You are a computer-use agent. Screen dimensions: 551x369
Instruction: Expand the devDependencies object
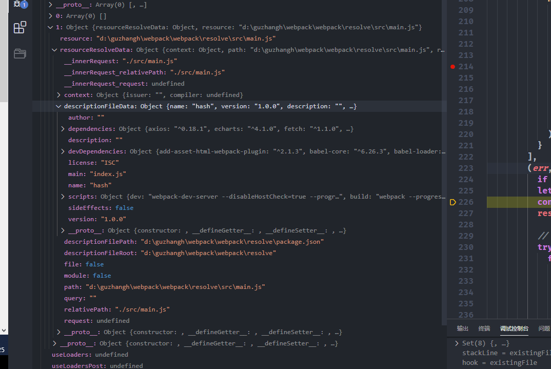pos(63,151)
